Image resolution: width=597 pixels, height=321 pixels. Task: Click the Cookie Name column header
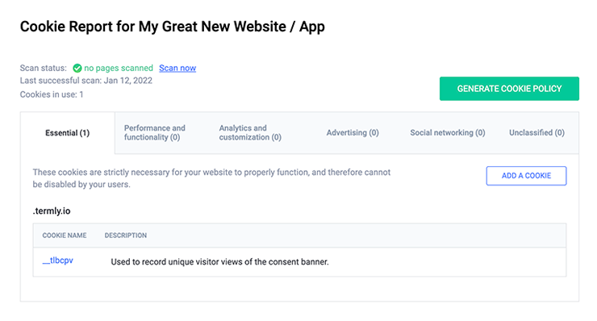(x=65, y=236)
